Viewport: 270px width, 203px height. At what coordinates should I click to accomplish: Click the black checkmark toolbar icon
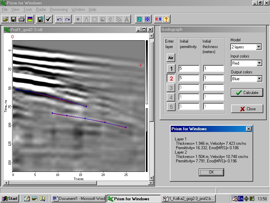49,19
